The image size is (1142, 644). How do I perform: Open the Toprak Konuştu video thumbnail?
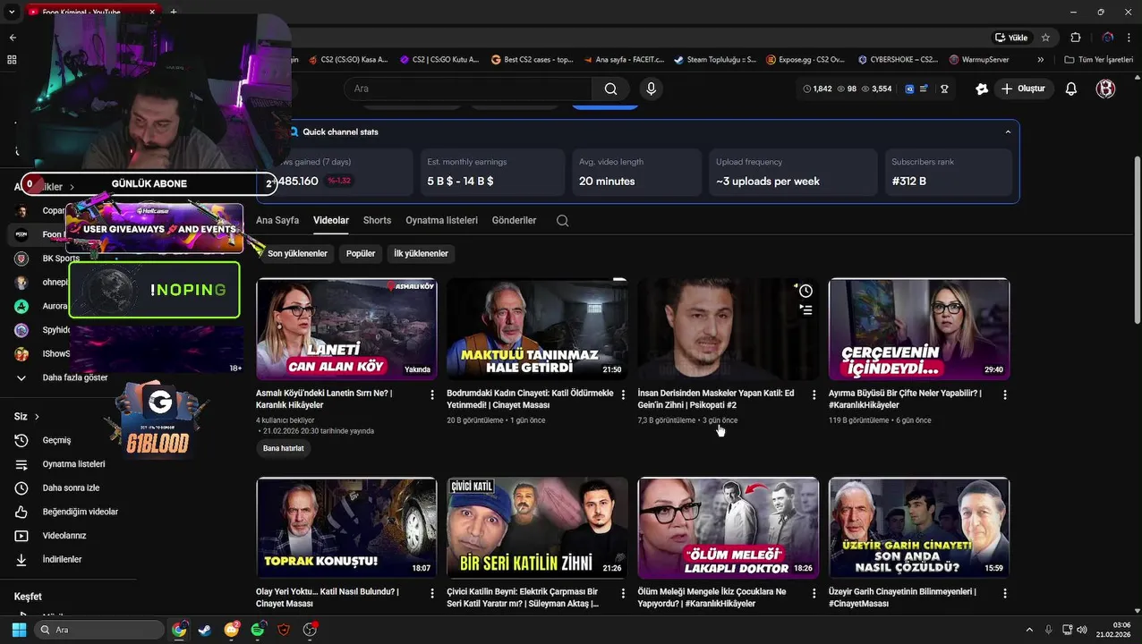coord(346,528)
